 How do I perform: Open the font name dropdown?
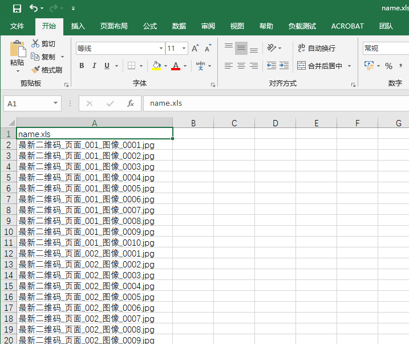tap(160, 49)
